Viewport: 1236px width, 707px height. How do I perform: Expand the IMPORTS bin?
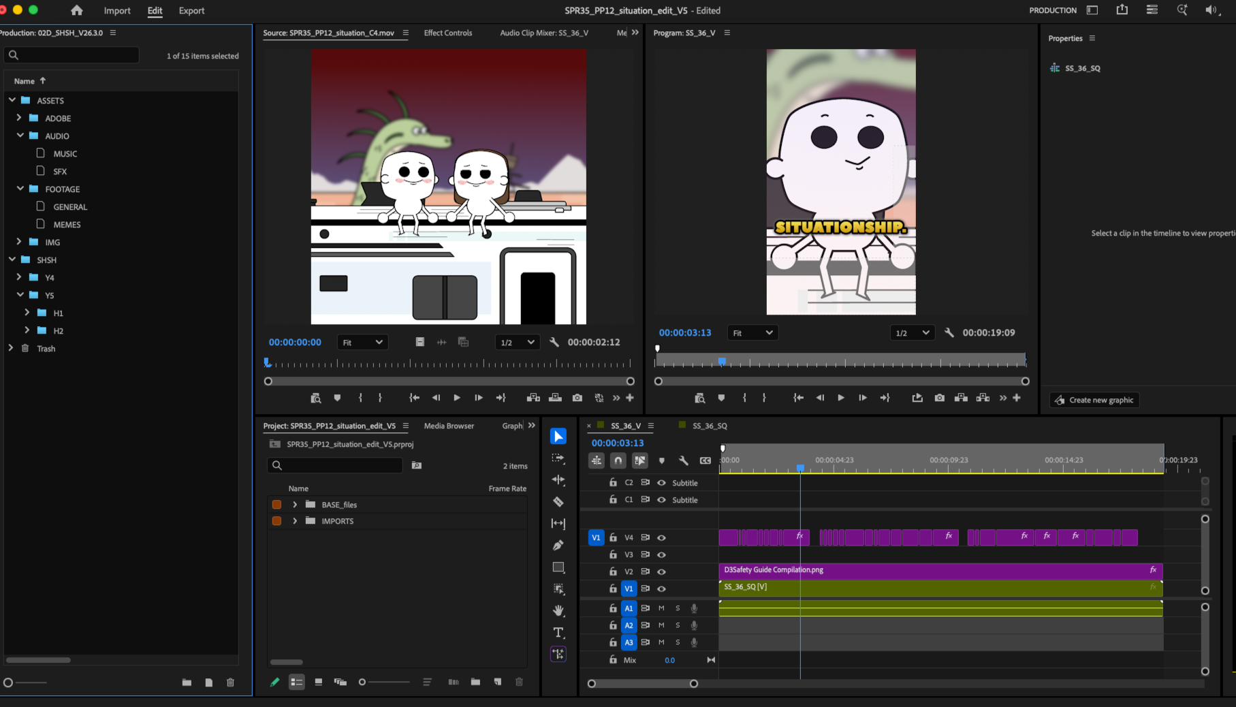(x=295, y=521)
